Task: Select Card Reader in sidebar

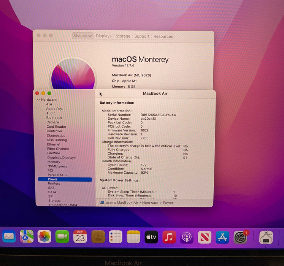Action: click(56, 127)
